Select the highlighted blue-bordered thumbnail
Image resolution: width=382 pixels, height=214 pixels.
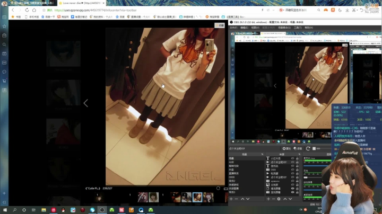pyautogui.click(x=197, y=197)
